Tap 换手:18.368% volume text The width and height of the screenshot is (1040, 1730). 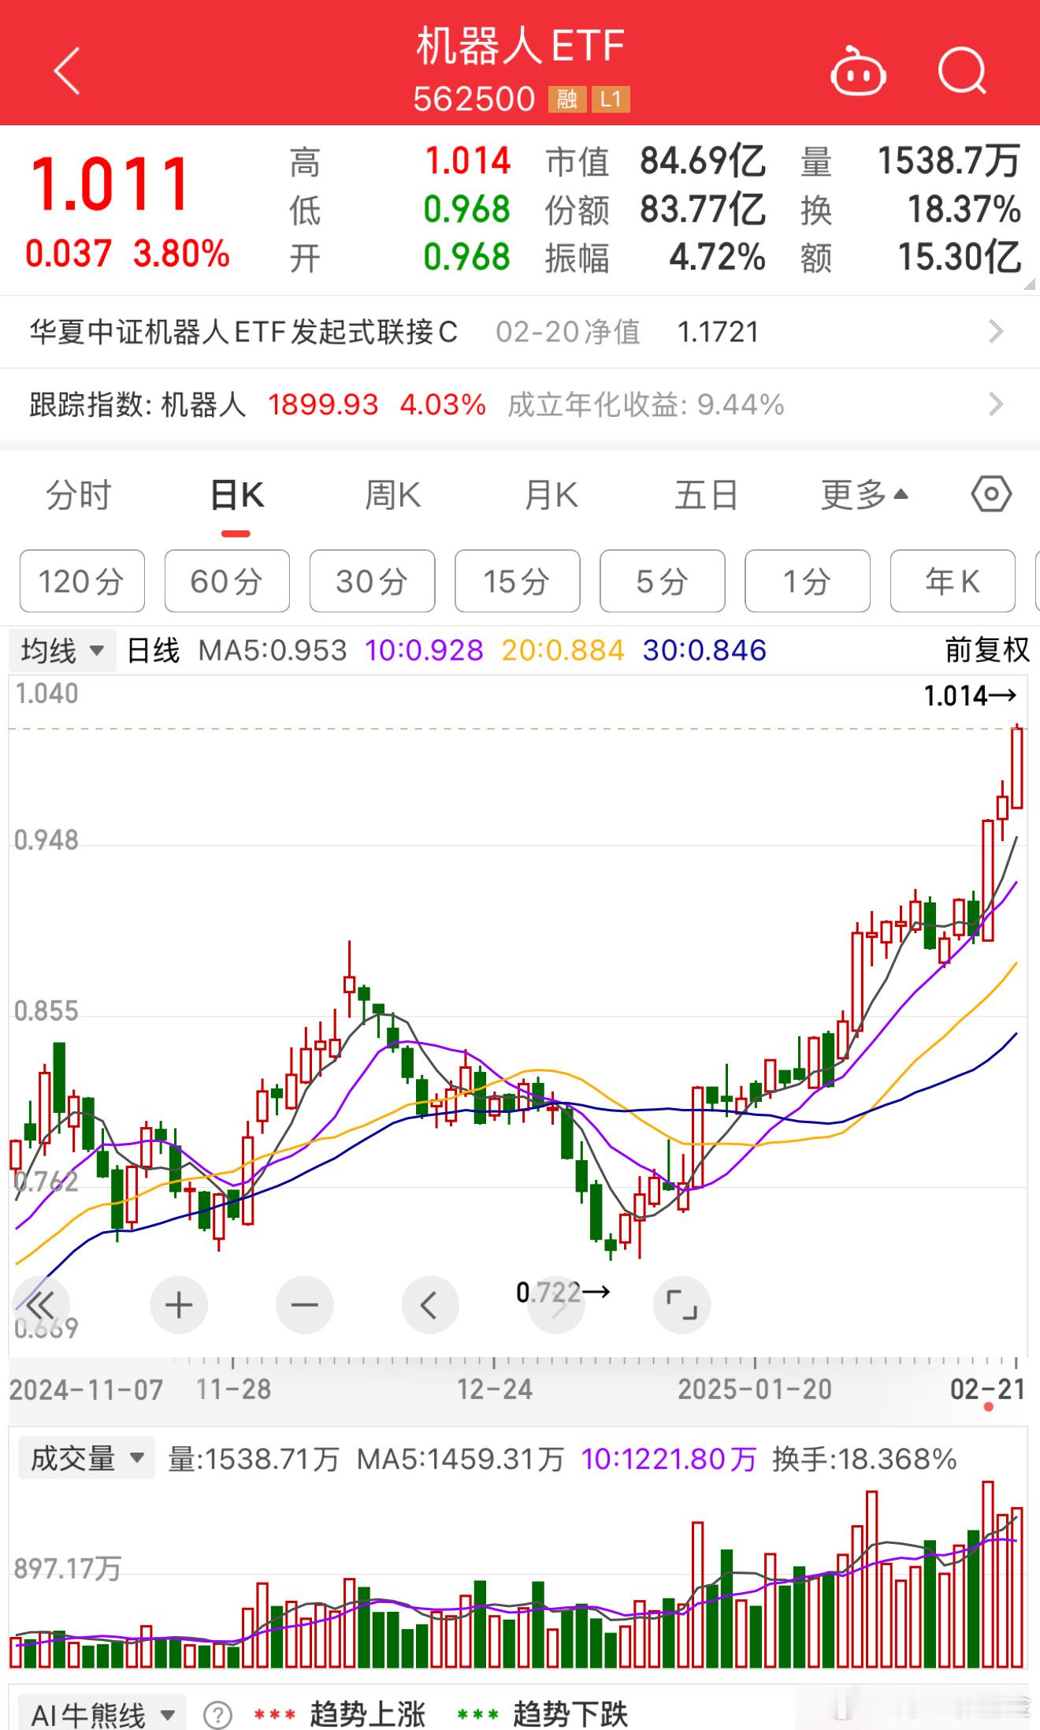tap(864, 1459)
